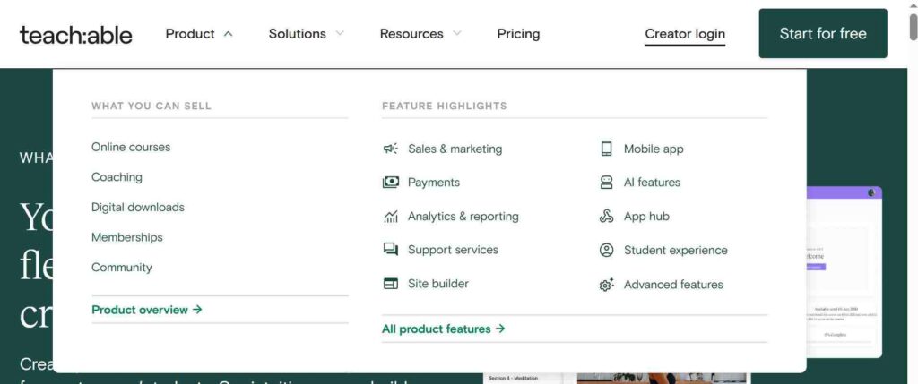Open Support services link
The image size is (918, 384).
tap(453, 250)
